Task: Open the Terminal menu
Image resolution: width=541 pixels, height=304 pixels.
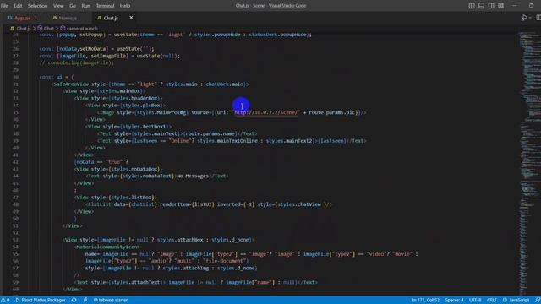Action: 105,6
